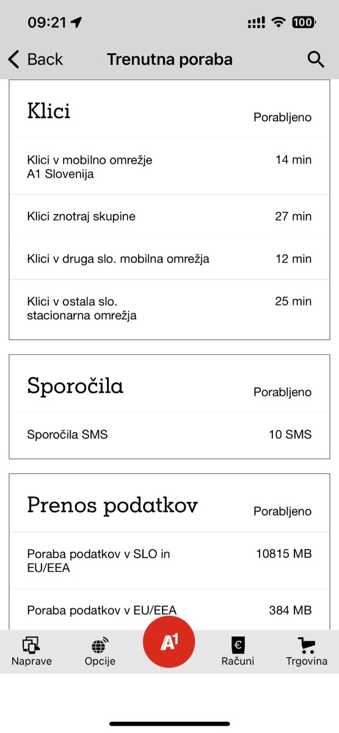This screenshot has height=733, width=339.
Task: Tap the Klici section heading
Action: (49, 111)
